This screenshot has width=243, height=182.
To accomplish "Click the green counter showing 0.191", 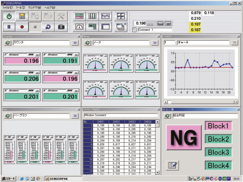I will (x=61, y=61).
